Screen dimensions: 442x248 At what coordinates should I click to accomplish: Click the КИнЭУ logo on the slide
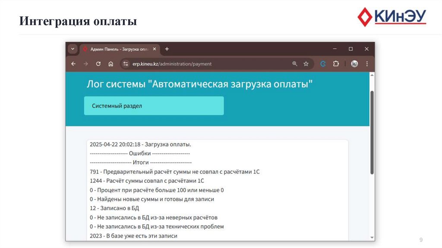tap(392, 17)
